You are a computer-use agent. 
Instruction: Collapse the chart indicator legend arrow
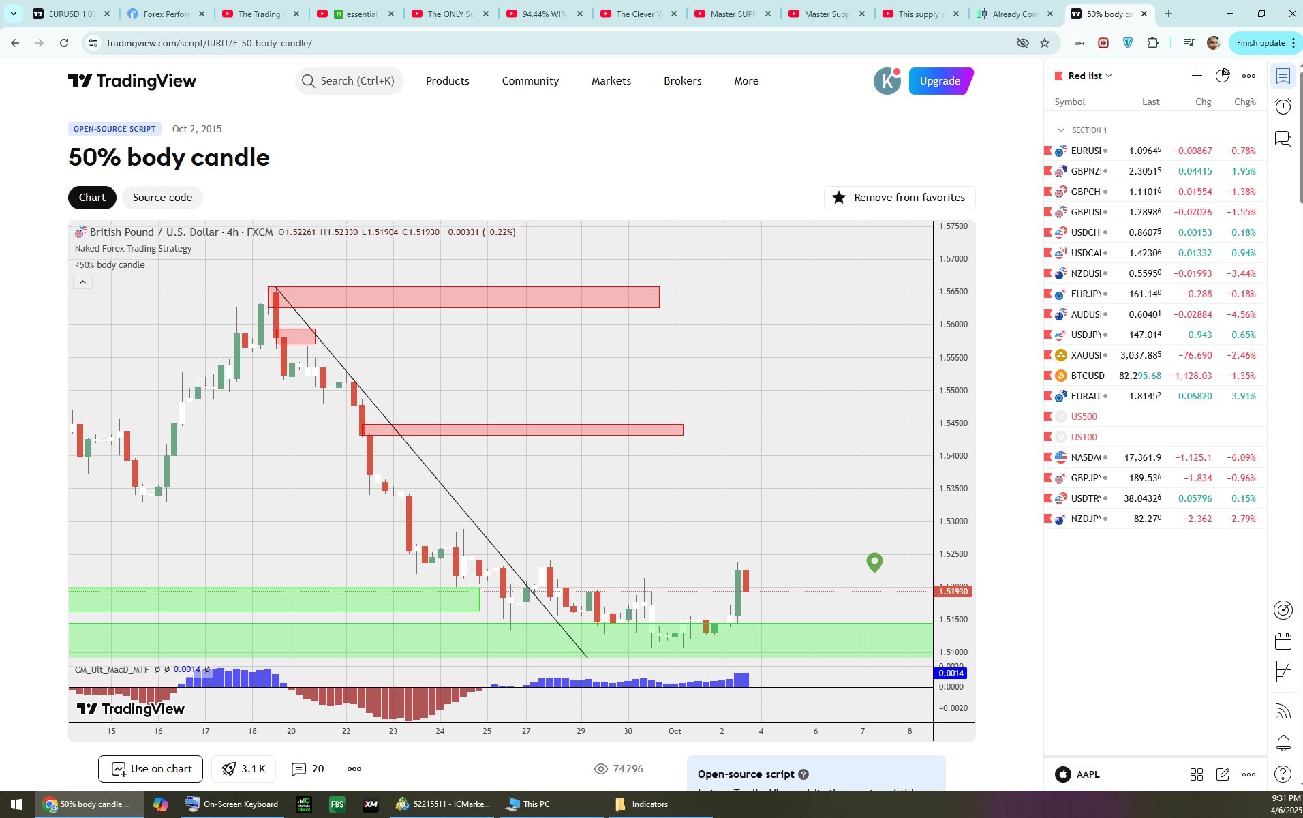coord(82,282)
